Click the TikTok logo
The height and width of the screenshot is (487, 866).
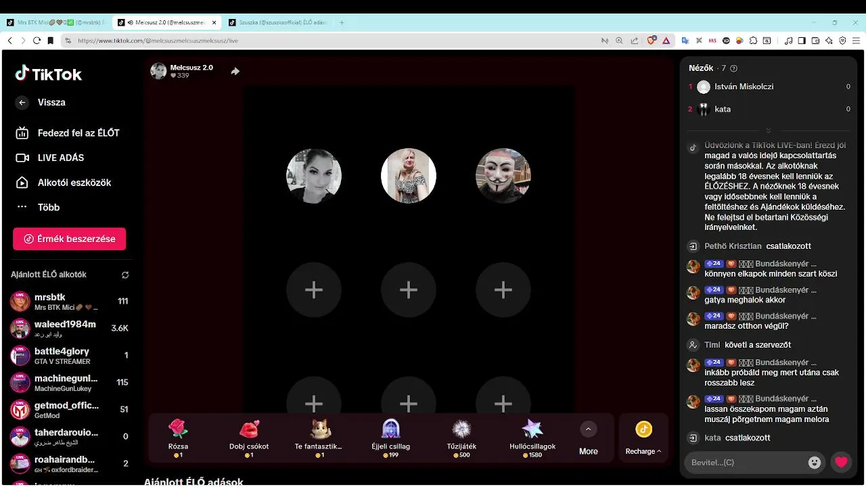49,74
